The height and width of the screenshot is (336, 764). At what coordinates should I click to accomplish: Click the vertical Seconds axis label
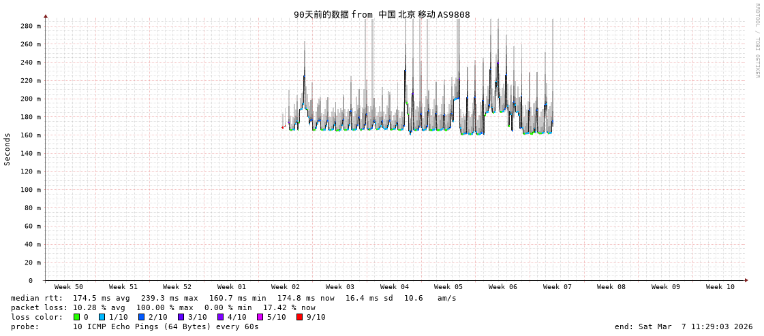7,149
